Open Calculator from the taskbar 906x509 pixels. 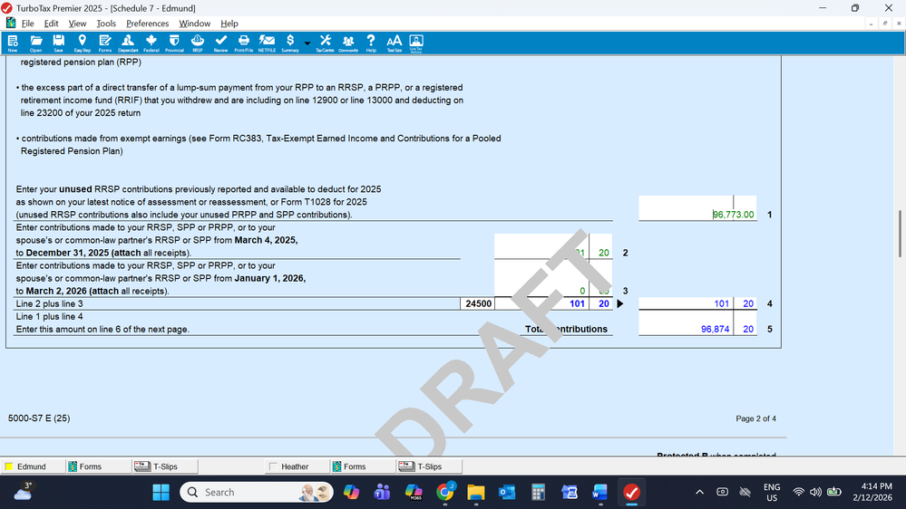click(x=538, y=493)
